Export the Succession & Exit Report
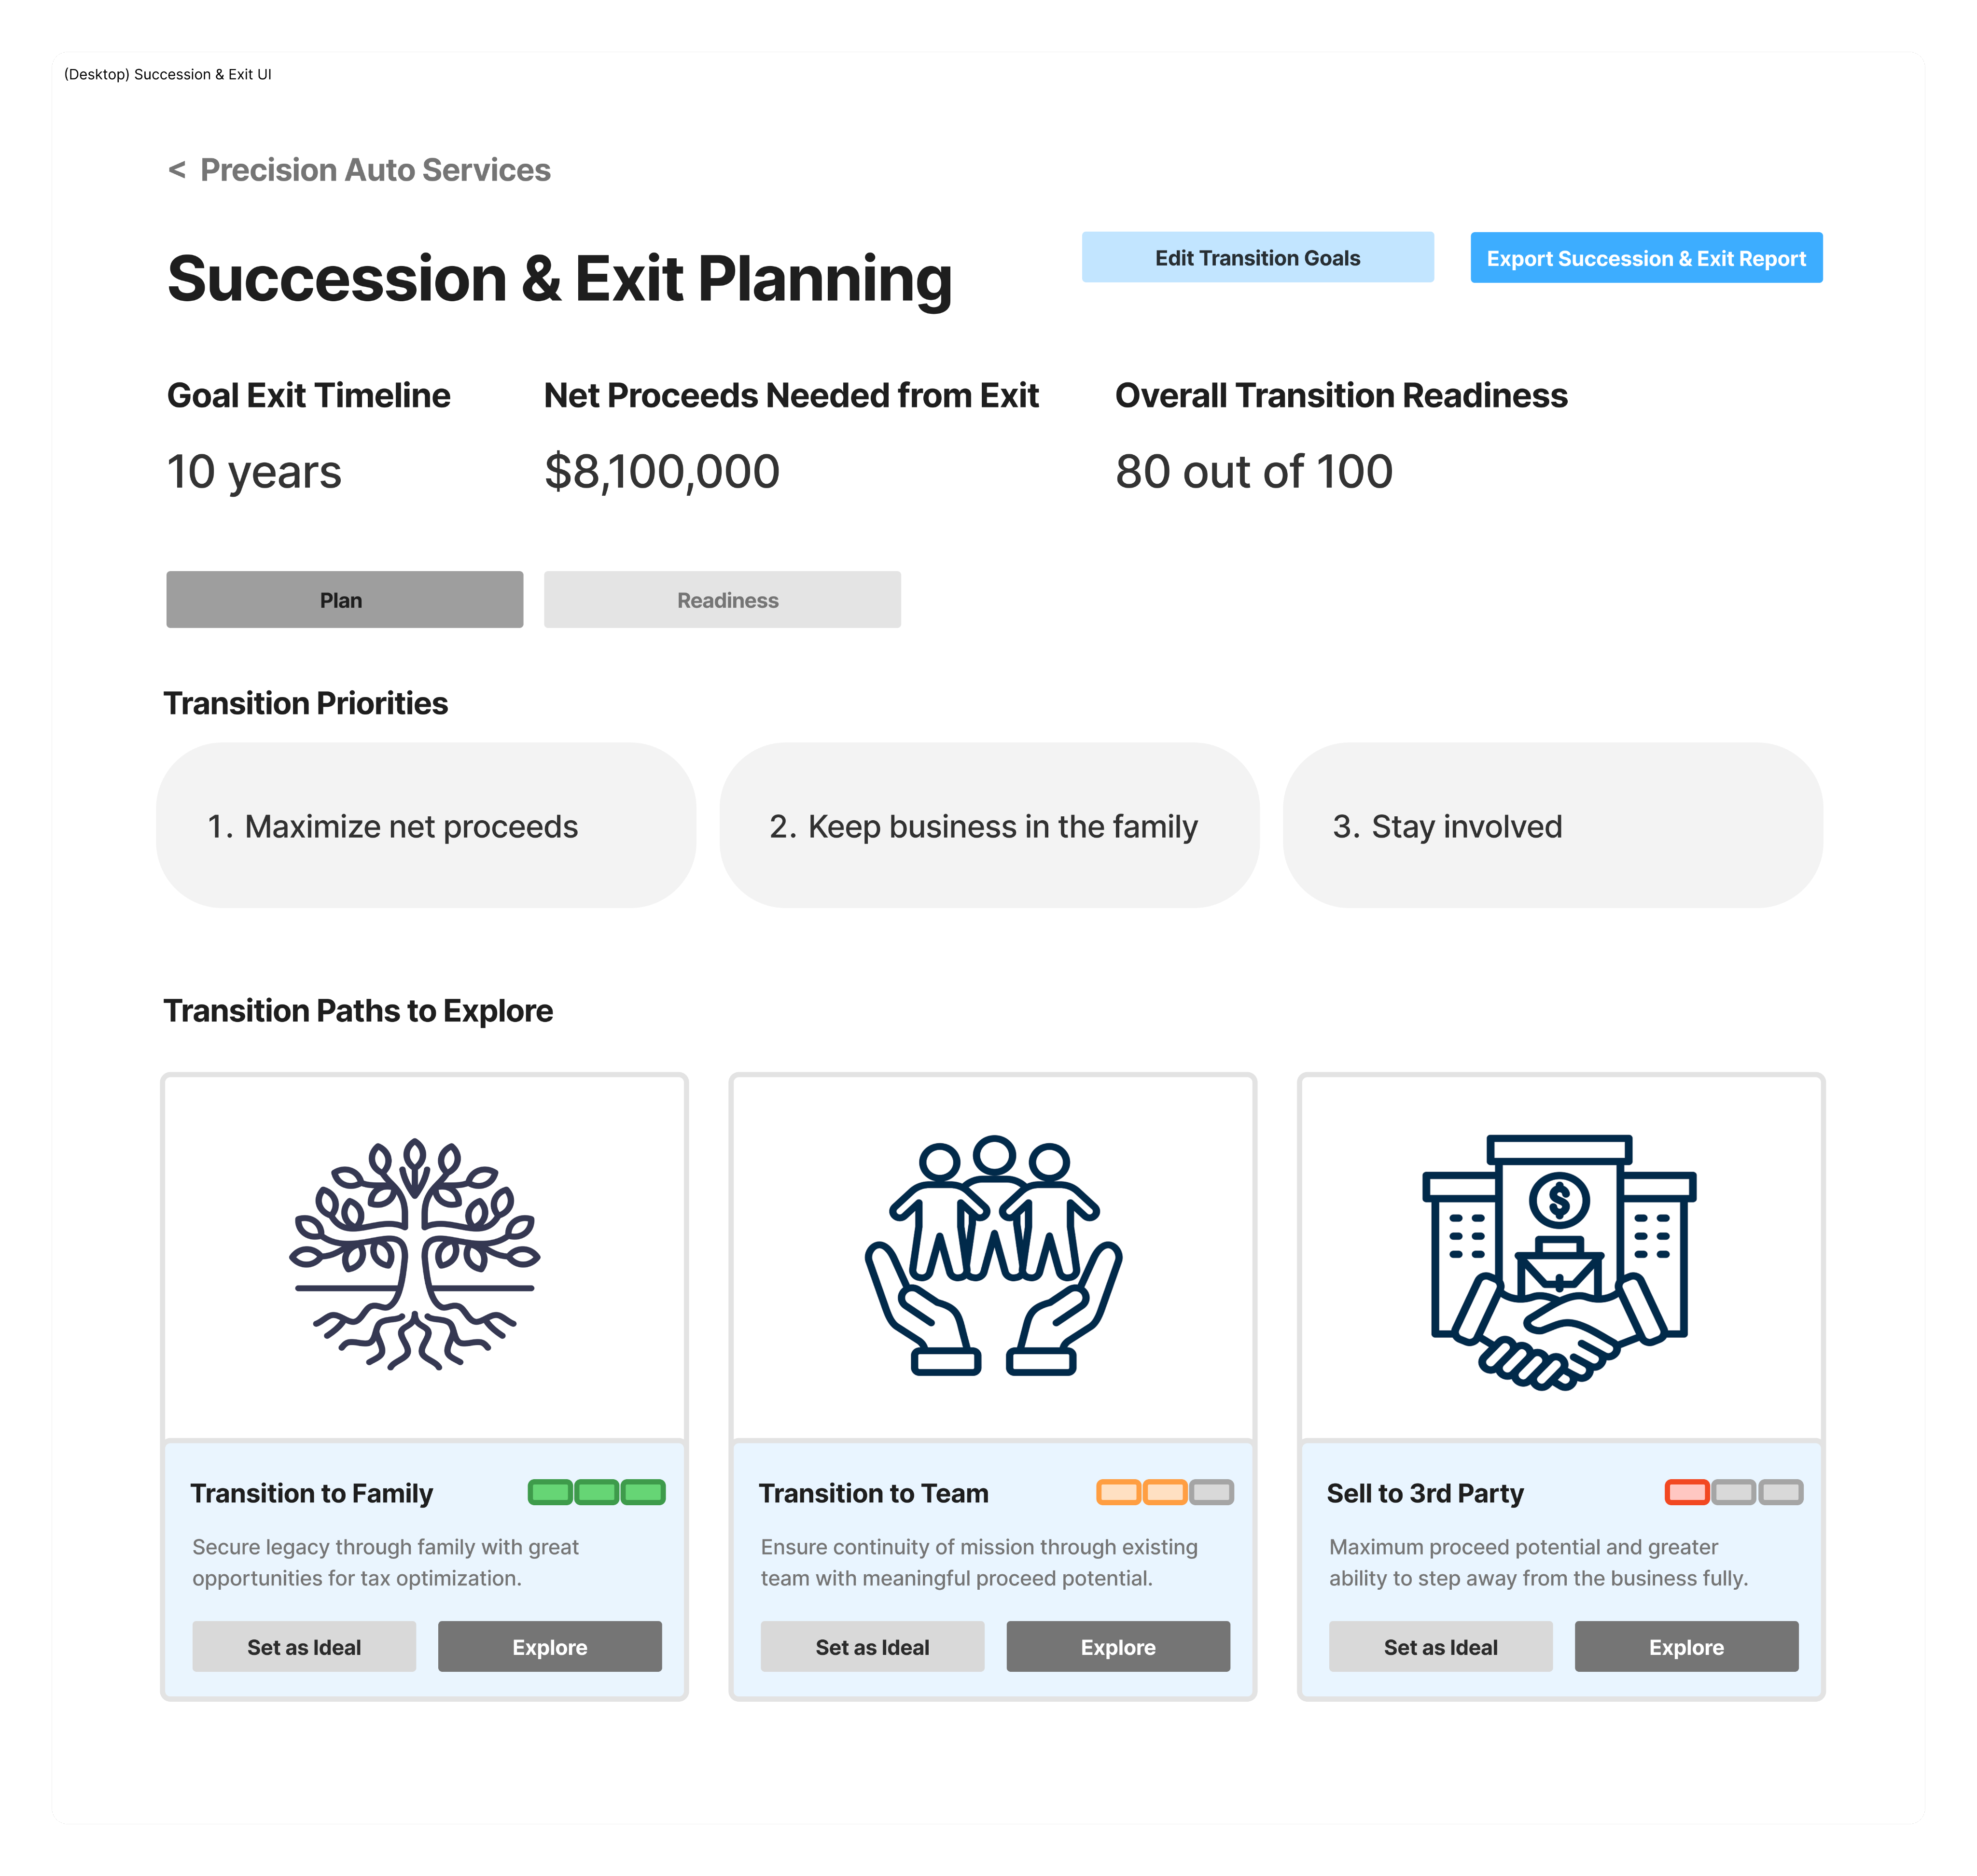Viewport: 1977px width, 1876px height. 1646,258
